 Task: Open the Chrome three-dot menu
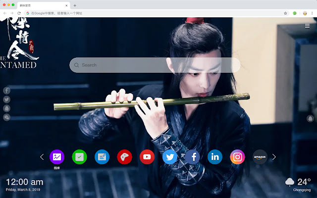[312, 13]
